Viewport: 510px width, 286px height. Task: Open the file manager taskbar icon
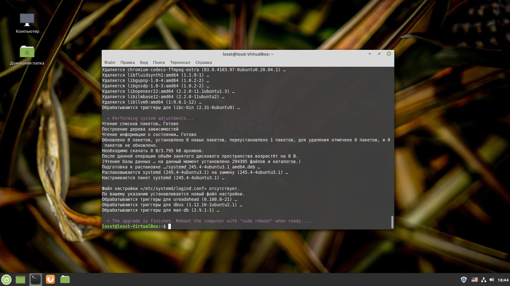(65, 279)
